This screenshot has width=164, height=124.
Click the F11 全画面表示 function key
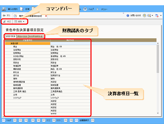point(82,120)
